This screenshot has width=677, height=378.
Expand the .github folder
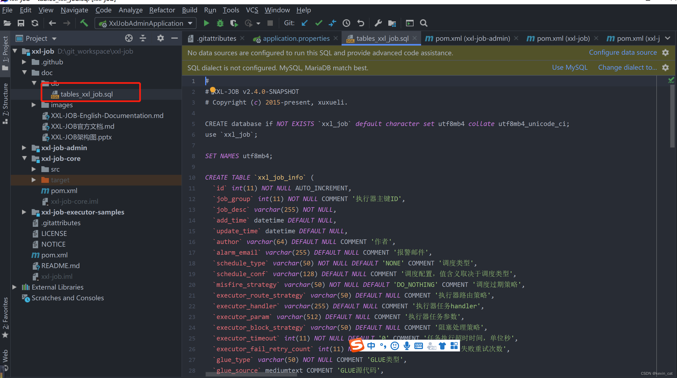[24, 62]
